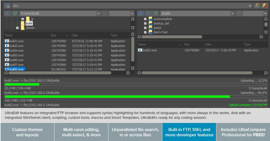Click the disabled gear icon in remote pane

point(239,13)
